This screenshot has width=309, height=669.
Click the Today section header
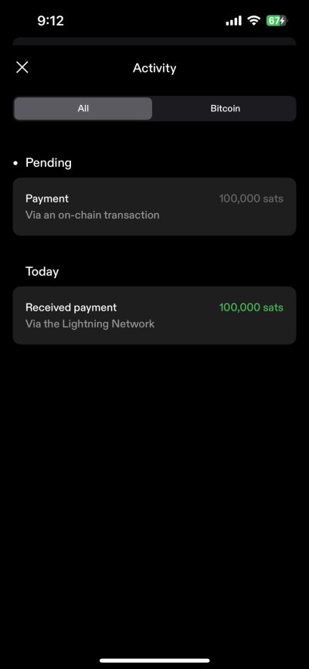point(42,271)
